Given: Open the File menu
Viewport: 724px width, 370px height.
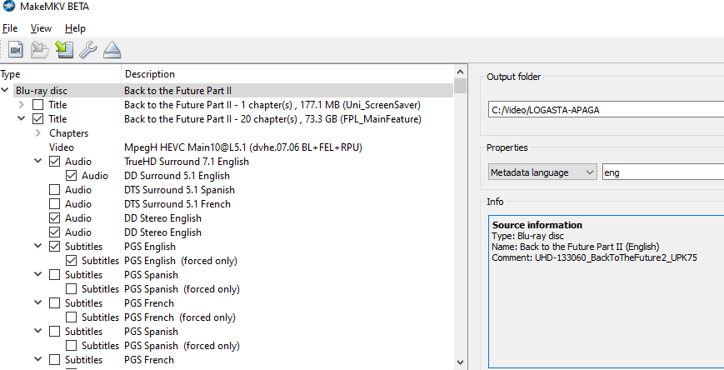Looking at the screenshot, I should [10, 28].
